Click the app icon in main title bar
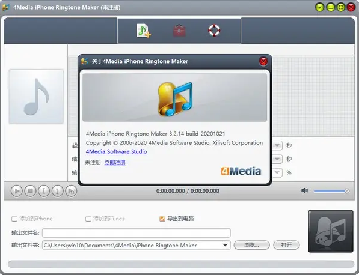This screenshot has width=359, height=275. tap(6, 7)
